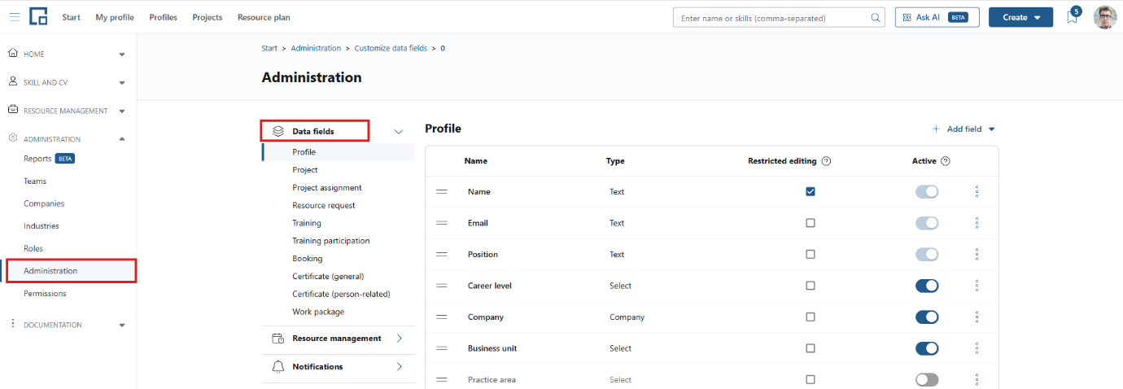Open Reports in the sidebar
This screenshot has height=389, width=1123.
tap(37, 159)
